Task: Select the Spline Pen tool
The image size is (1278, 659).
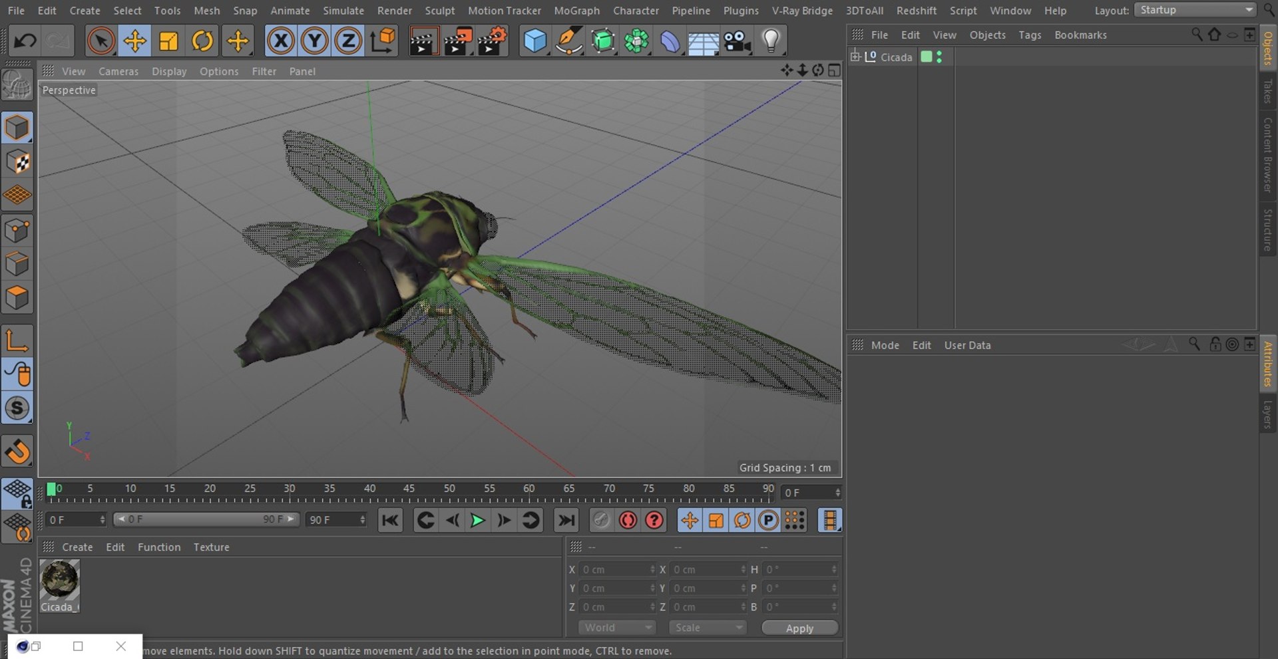Action: (569, 41)
